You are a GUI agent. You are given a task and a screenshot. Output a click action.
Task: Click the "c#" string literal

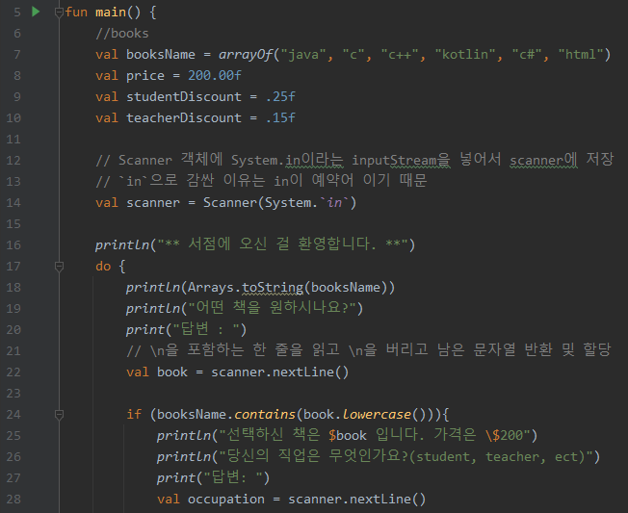527,55
